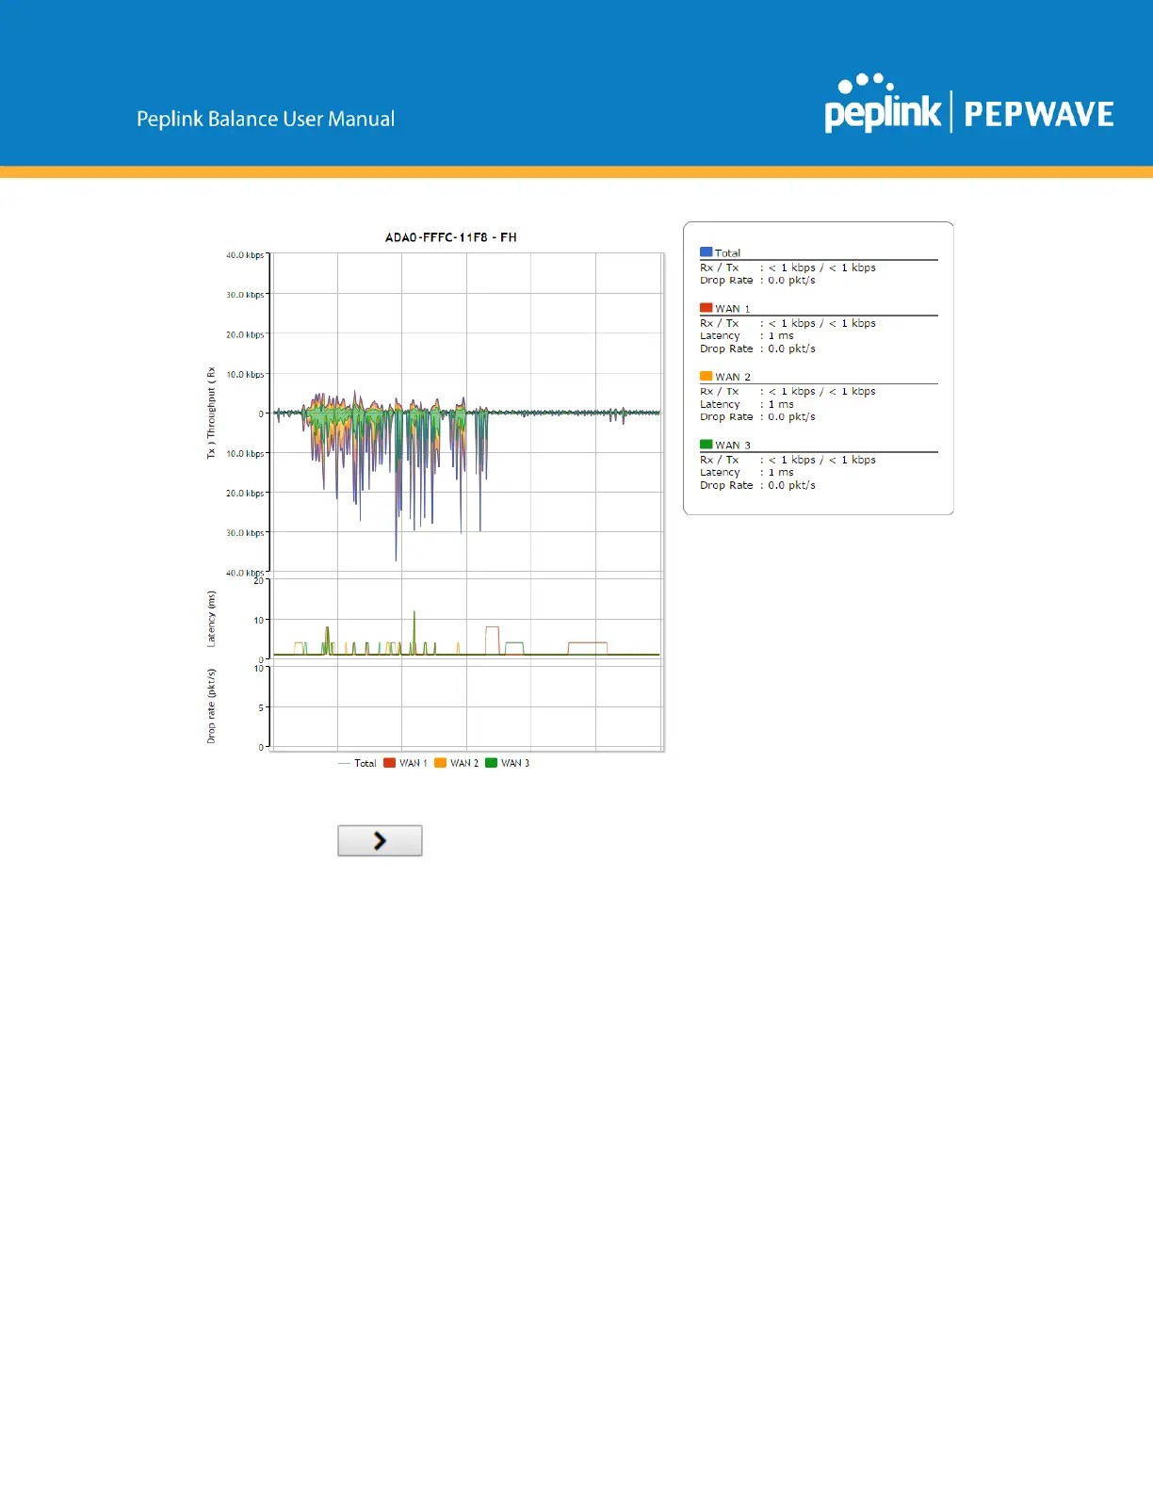Click the red WAN 1 swatch in stats panel
The height and width of the screenshot is (1492, 1153).
click(x=706, y=308)
